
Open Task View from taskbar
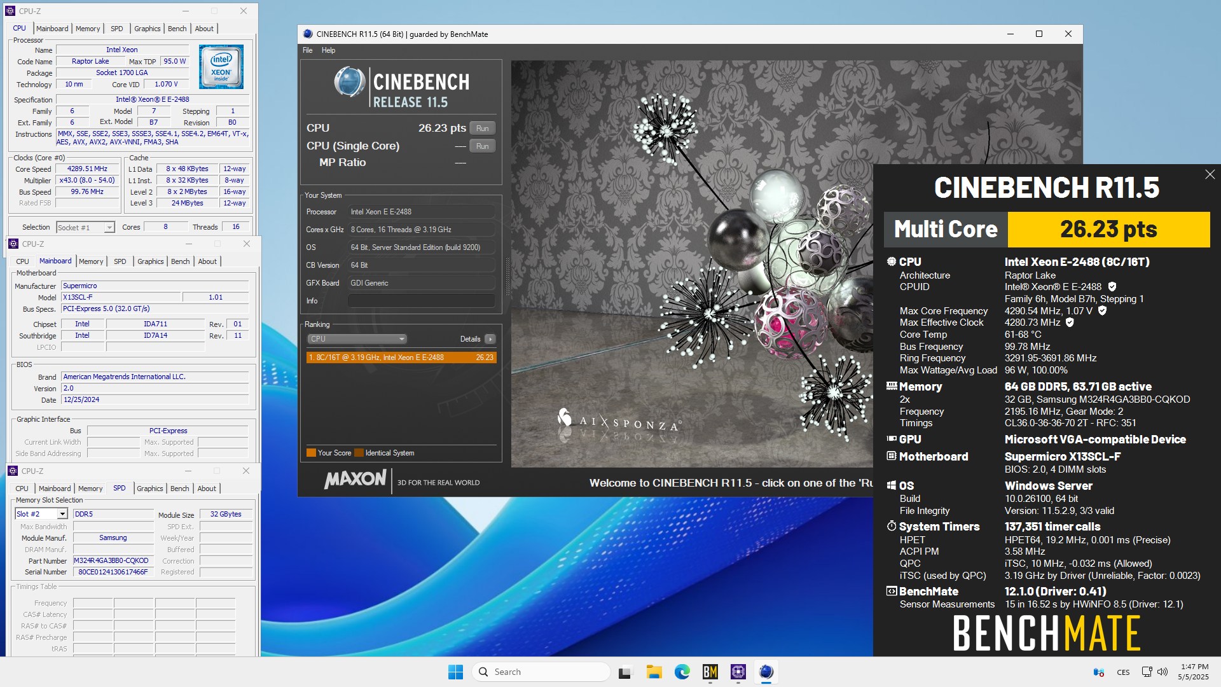click(x=626, y=672)
